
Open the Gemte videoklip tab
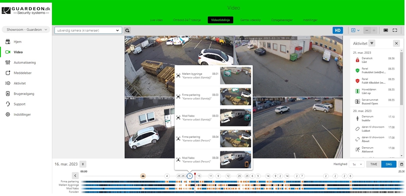click(x=251, y=20)
